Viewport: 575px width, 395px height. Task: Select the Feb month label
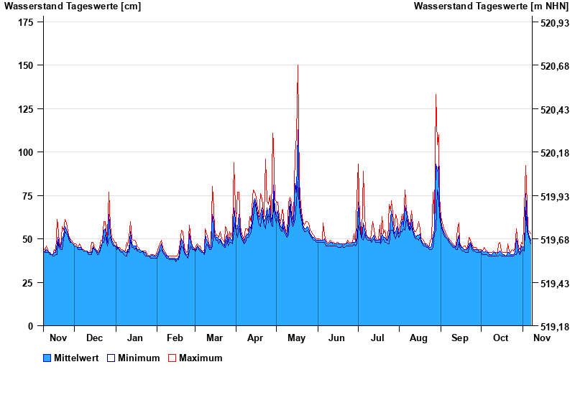coord(175,338)
